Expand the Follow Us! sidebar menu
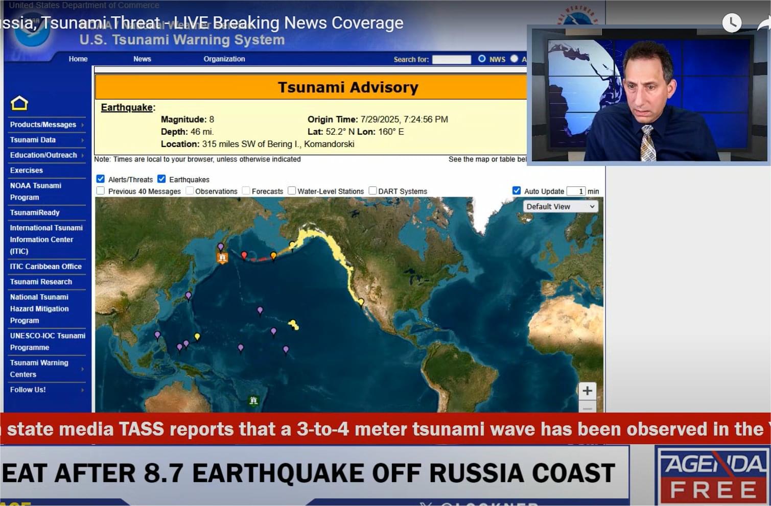 point(47,390)
